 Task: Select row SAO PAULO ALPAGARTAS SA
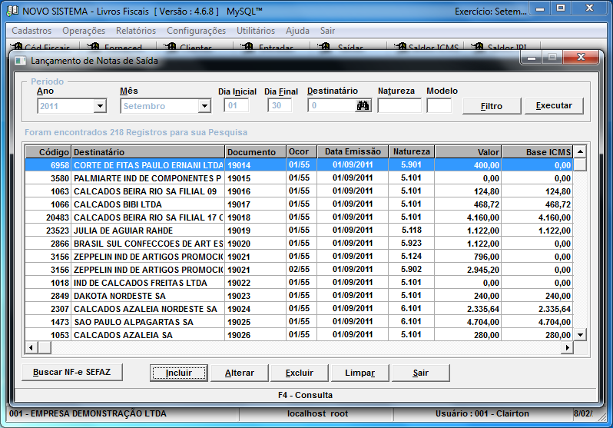point(299,322)
